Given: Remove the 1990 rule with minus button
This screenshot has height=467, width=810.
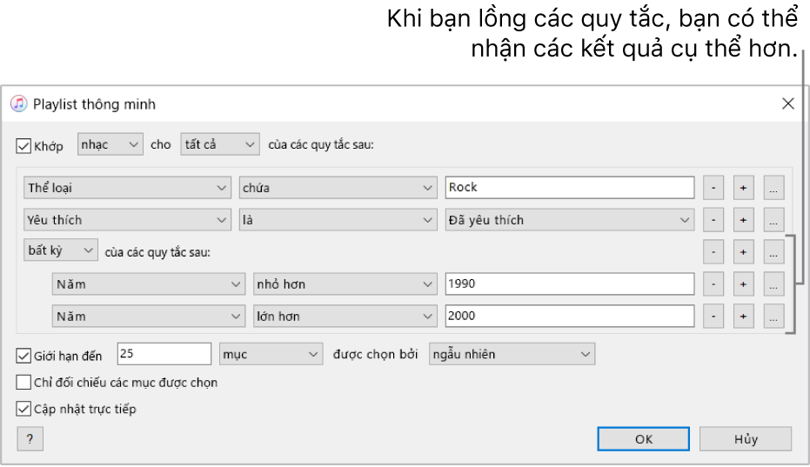Looking at the screenshot, I should click(x=713, y=284).
